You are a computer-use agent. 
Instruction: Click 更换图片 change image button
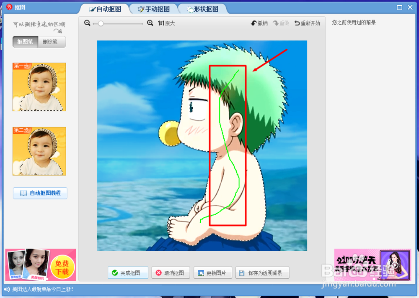213,273
